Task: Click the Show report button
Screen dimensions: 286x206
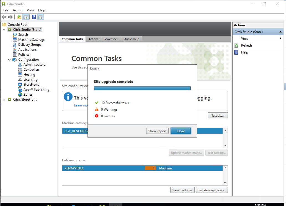Action: point(158,131)
